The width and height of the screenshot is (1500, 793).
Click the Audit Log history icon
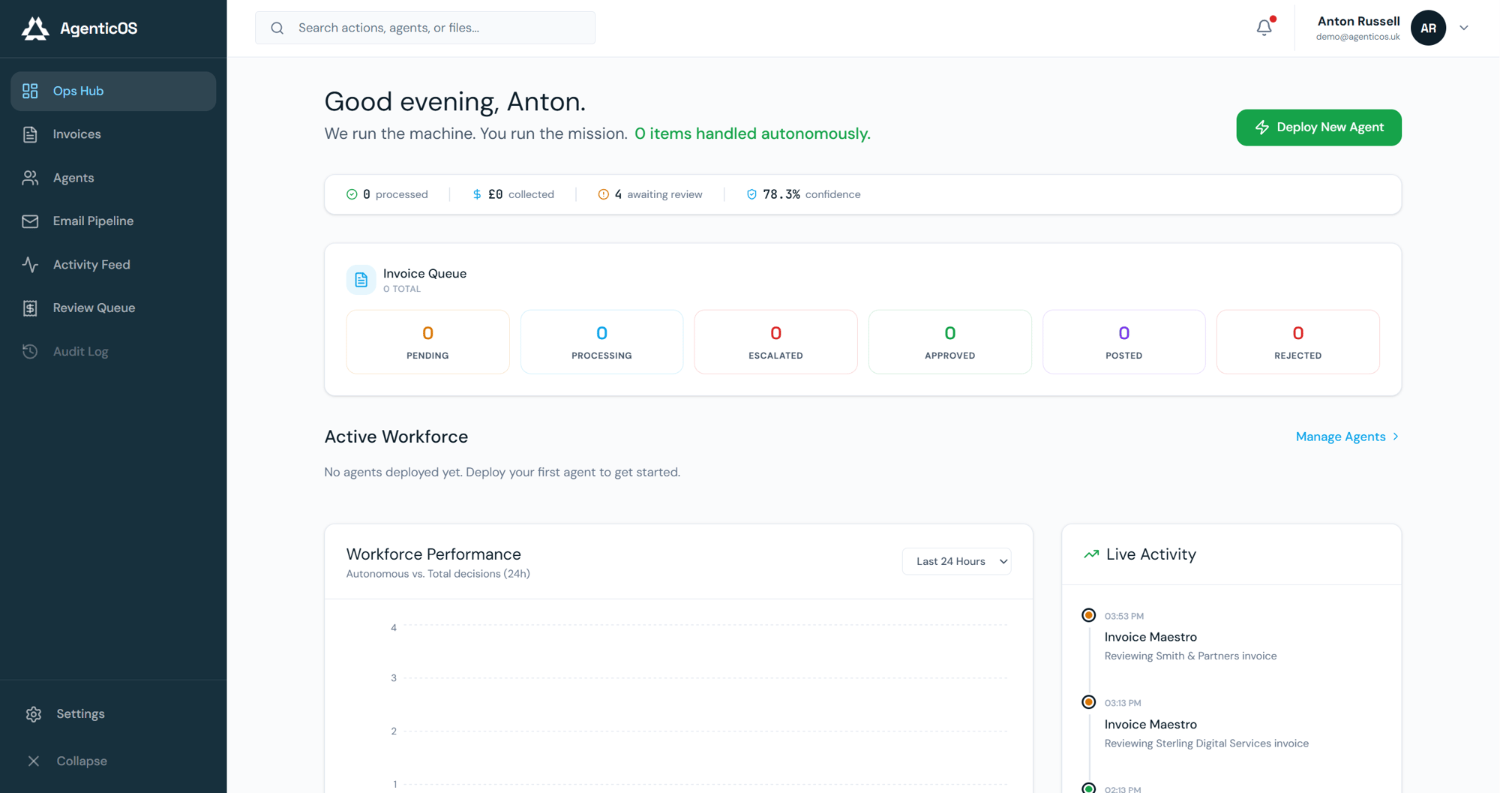(30, 351)
